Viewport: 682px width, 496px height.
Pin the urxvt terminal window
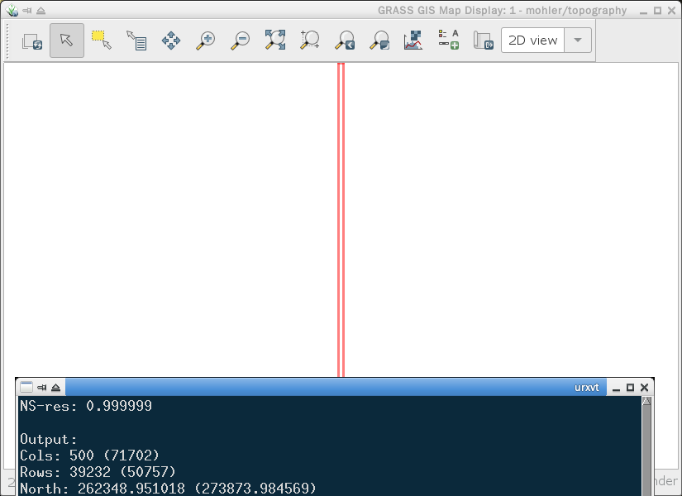tap(42, 387)
